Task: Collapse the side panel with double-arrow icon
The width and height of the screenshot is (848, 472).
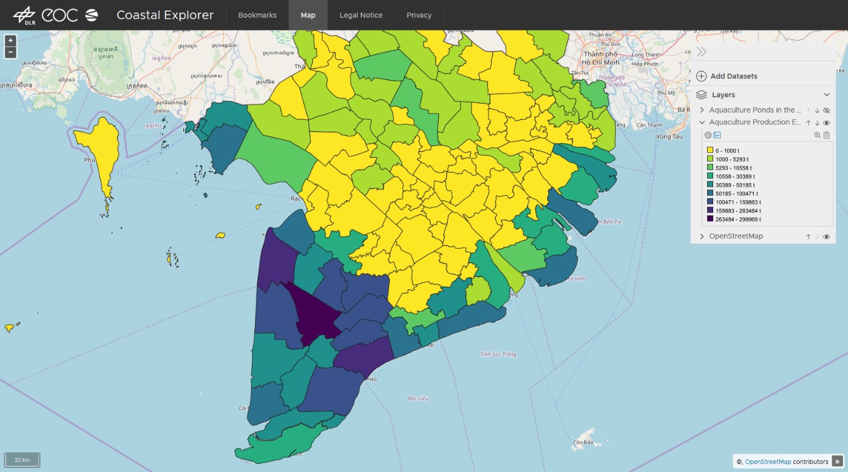Action: [702, 52]
